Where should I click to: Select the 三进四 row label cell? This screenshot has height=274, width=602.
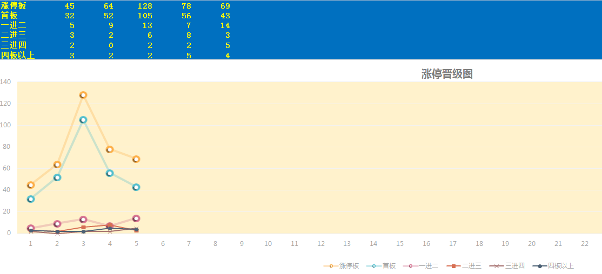pyautogui.click(x=14, y=45)
